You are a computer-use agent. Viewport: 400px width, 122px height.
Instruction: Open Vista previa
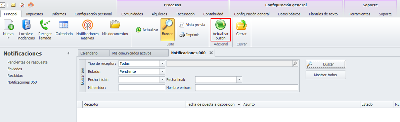click(192, 25)
